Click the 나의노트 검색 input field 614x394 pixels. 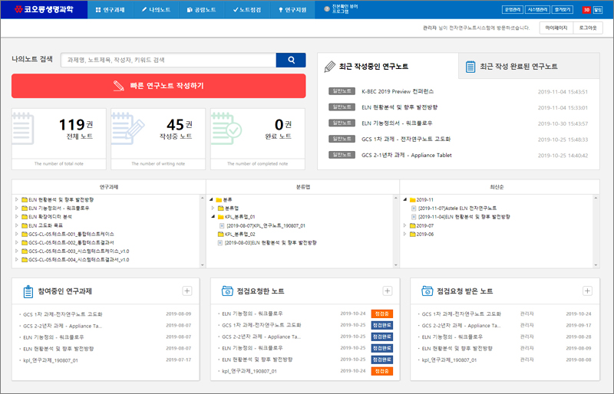click(167, 60)
